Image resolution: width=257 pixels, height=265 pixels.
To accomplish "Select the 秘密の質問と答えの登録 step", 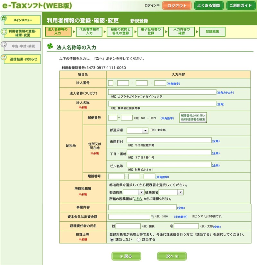I will [120, 31].
